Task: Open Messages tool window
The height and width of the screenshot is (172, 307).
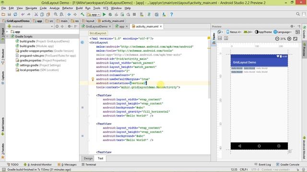Action: coord(67,164)
